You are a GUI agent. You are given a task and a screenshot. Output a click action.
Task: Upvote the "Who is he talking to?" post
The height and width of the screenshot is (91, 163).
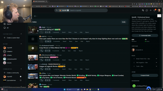[46, 32]
